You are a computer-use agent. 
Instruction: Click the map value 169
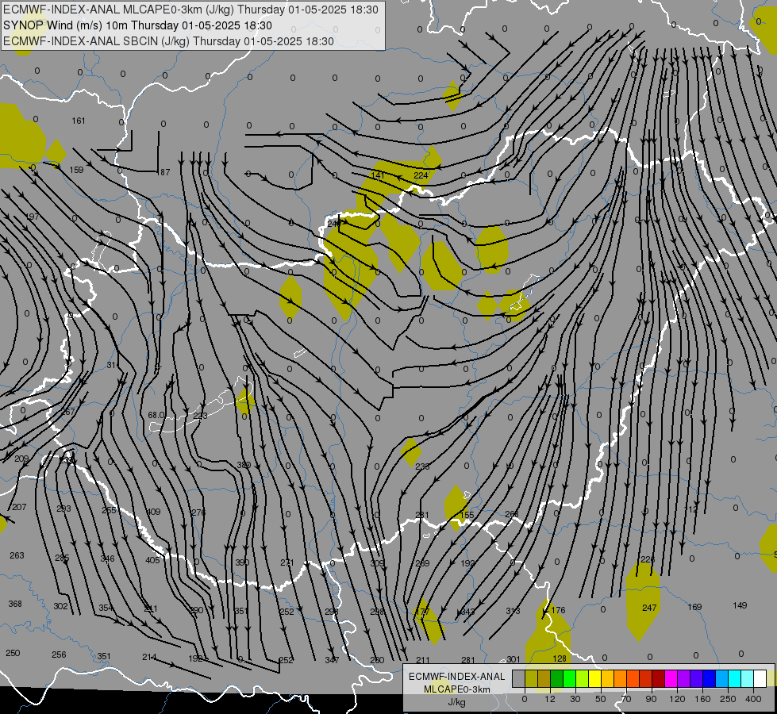pyautogui.click(x=694, y=606)
